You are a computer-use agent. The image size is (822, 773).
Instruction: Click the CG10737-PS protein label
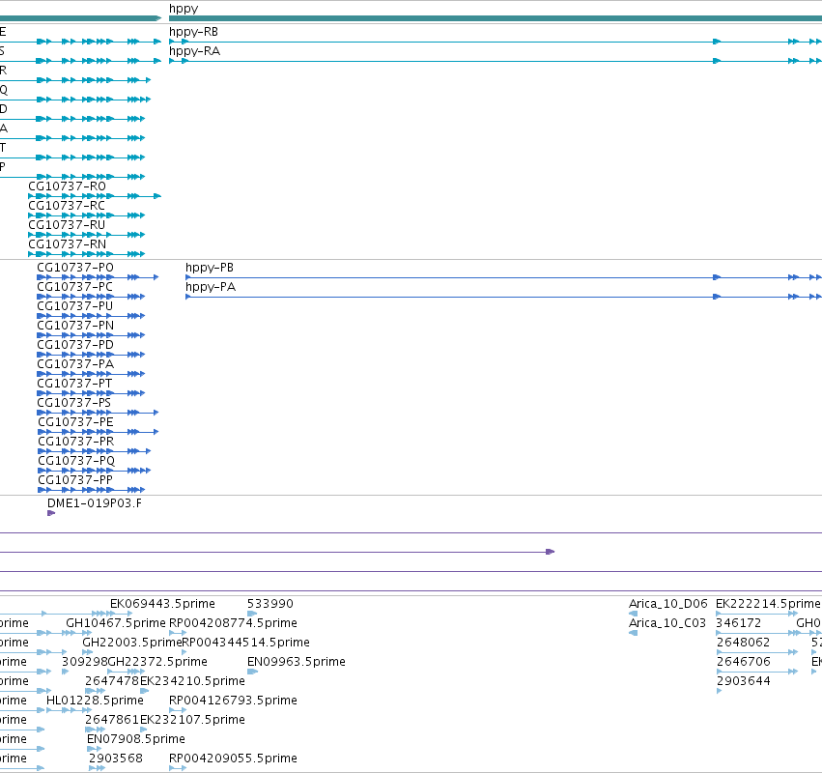[74, 403]
